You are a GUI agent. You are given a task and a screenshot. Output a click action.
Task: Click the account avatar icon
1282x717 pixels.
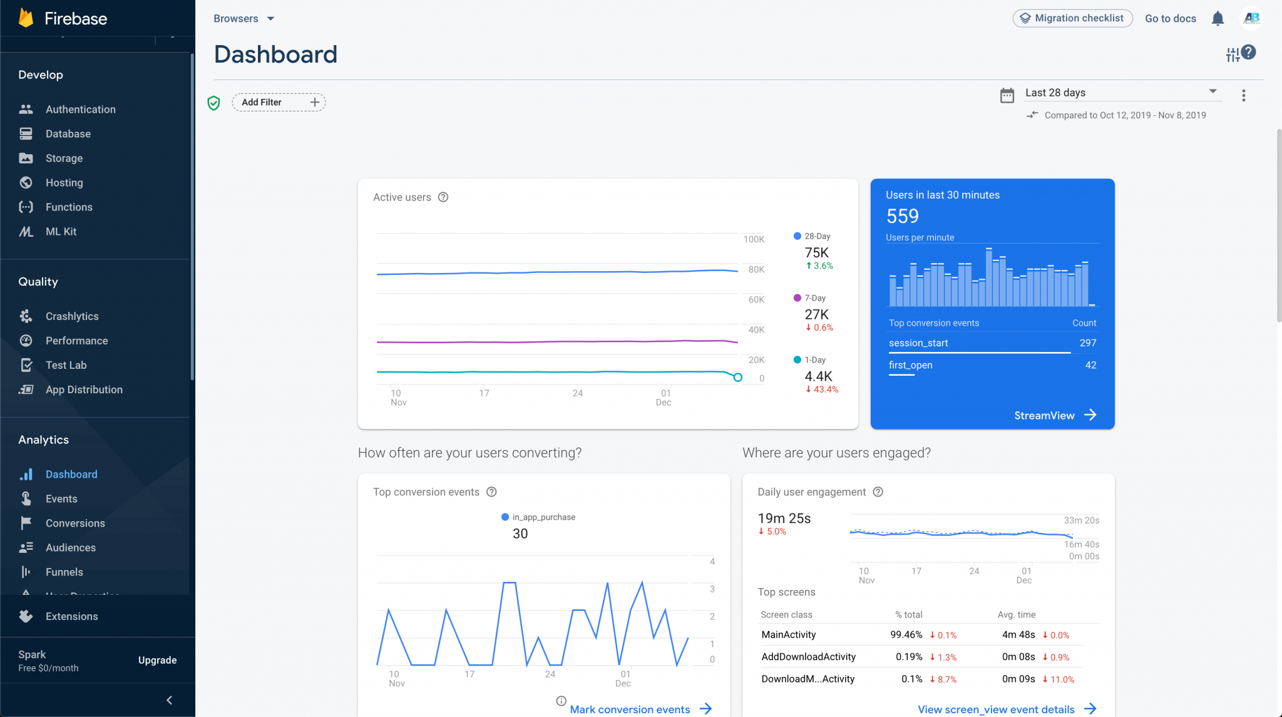point(1250,18)
